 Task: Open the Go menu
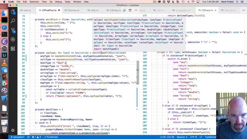(x=51, y=2)
